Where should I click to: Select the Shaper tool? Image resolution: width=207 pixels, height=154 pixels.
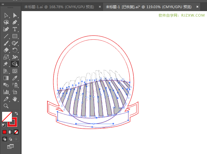coord(15,43)
